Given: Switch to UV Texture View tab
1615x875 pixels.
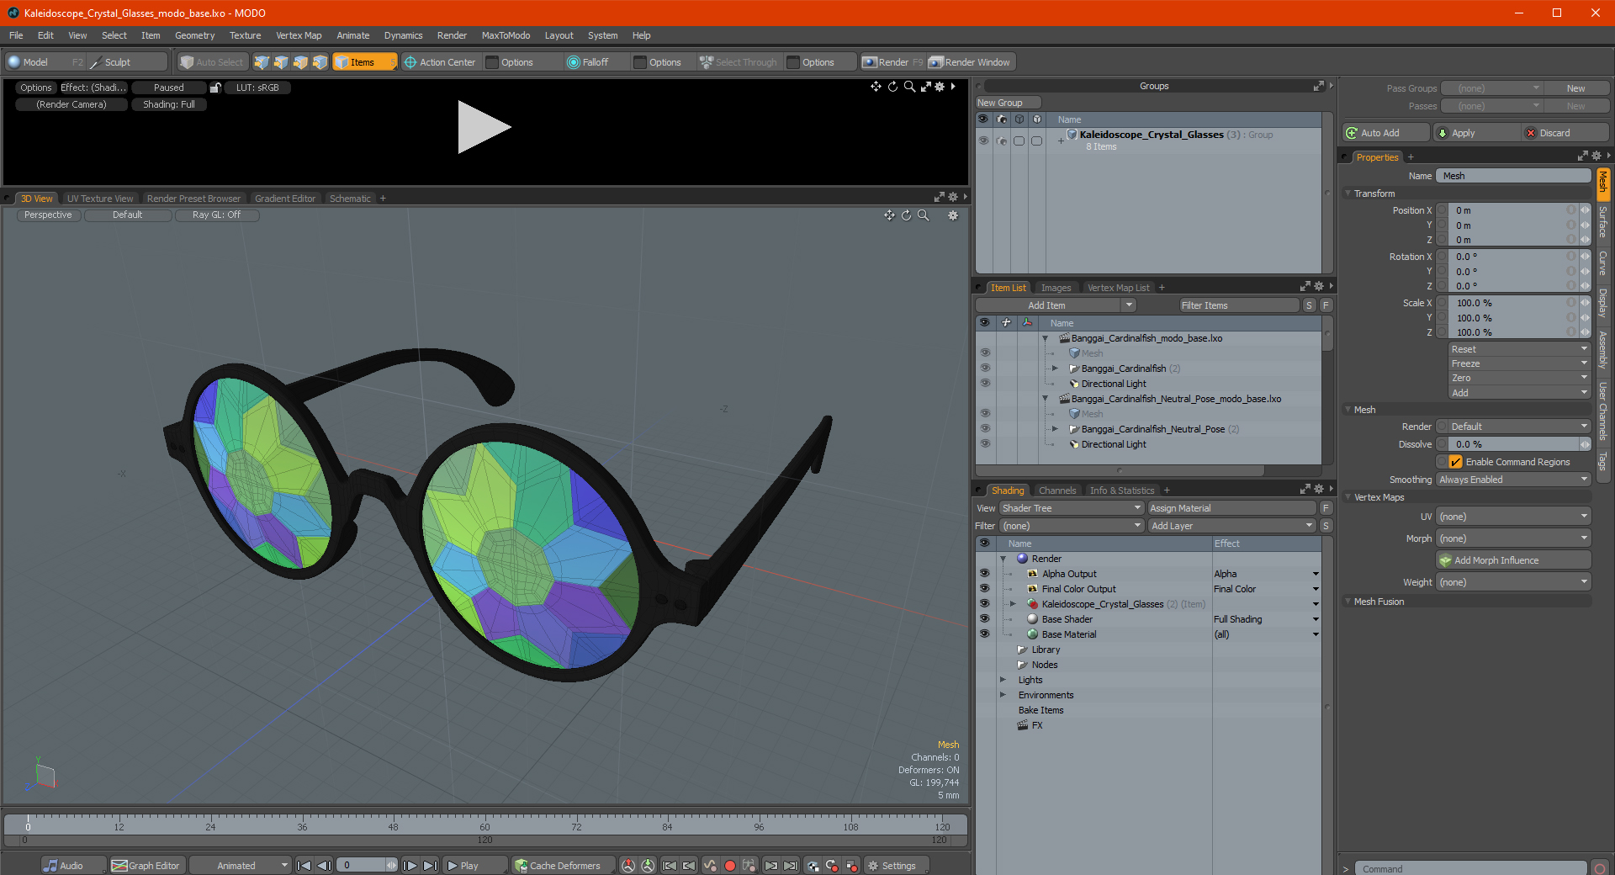Looking at the screenshot, I should pyautogui.click(x=100, y=199).
